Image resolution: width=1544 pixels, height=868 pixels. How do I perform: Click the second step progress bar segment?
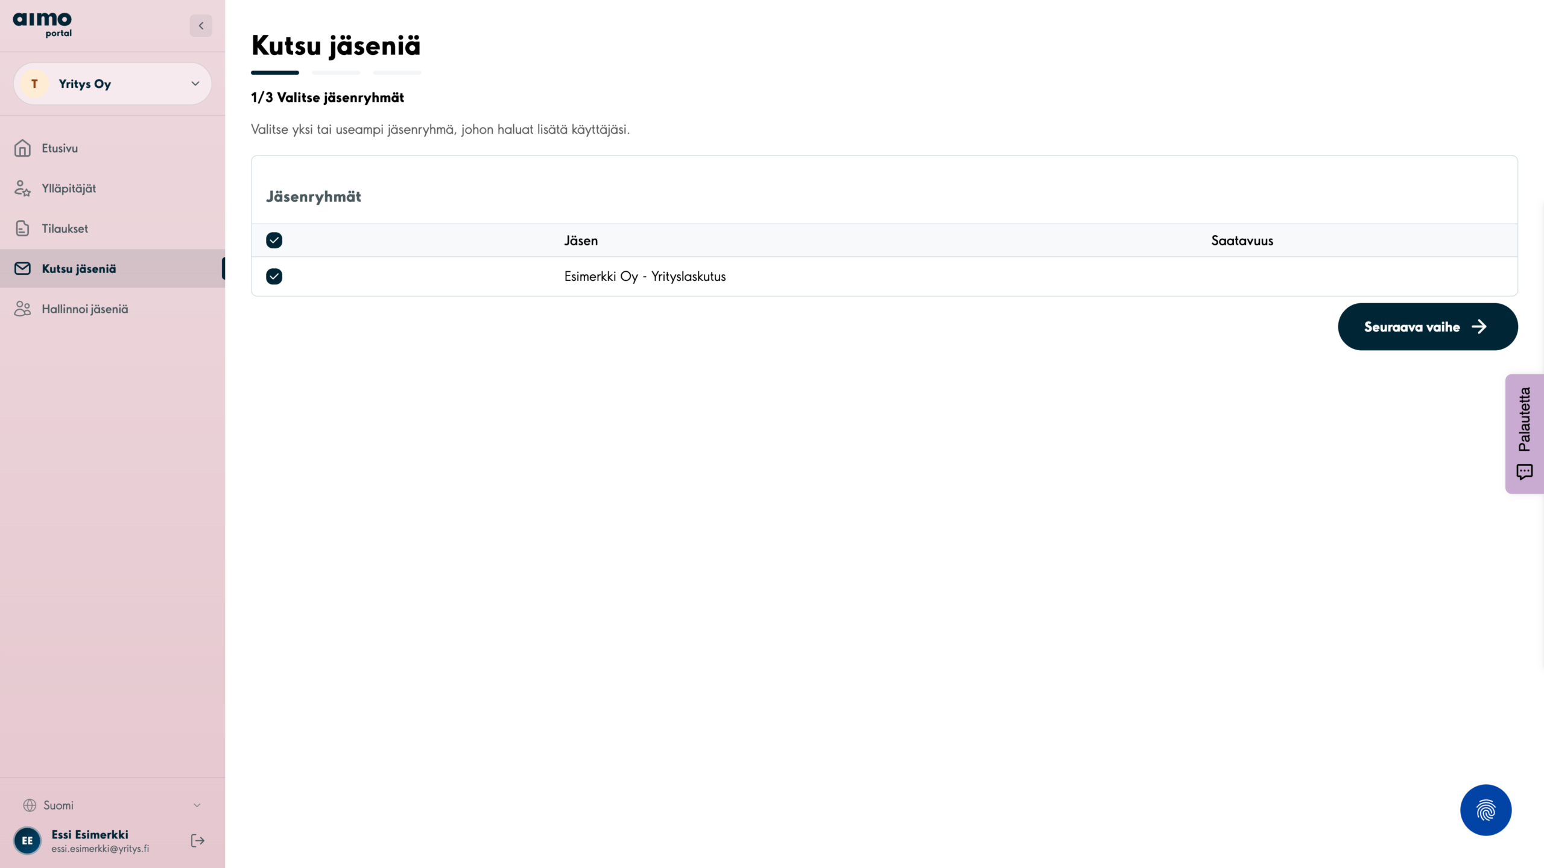click(x=336, y=73)
